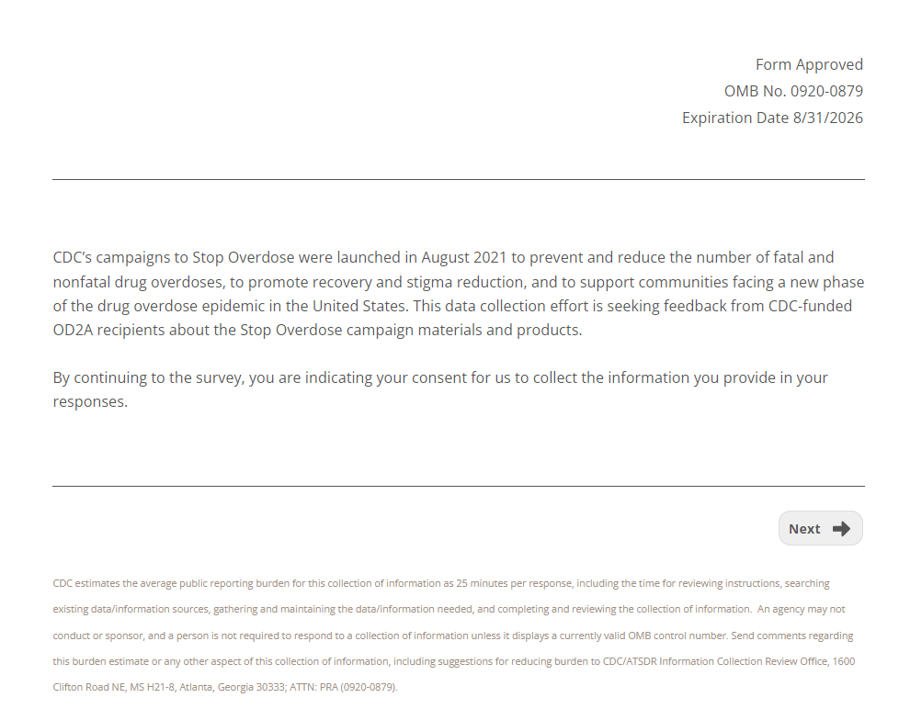Click the "By continuing to the survey" sentence

pyautogui.click(x=147, y=377)
